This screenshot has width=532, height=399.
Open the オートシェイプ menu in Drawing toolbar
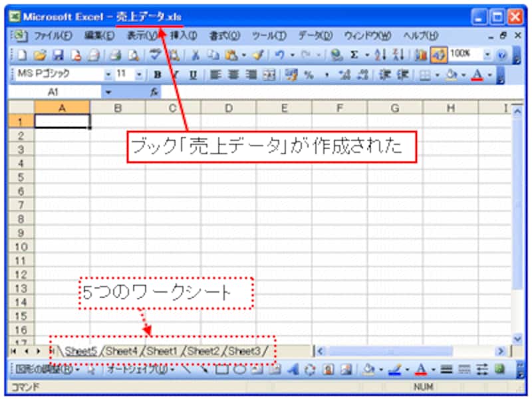pos(140,370)
